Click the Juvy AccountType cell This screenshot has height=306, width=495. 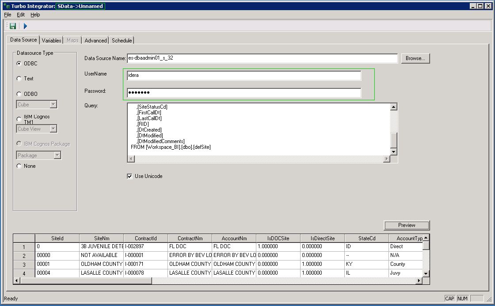406,273
